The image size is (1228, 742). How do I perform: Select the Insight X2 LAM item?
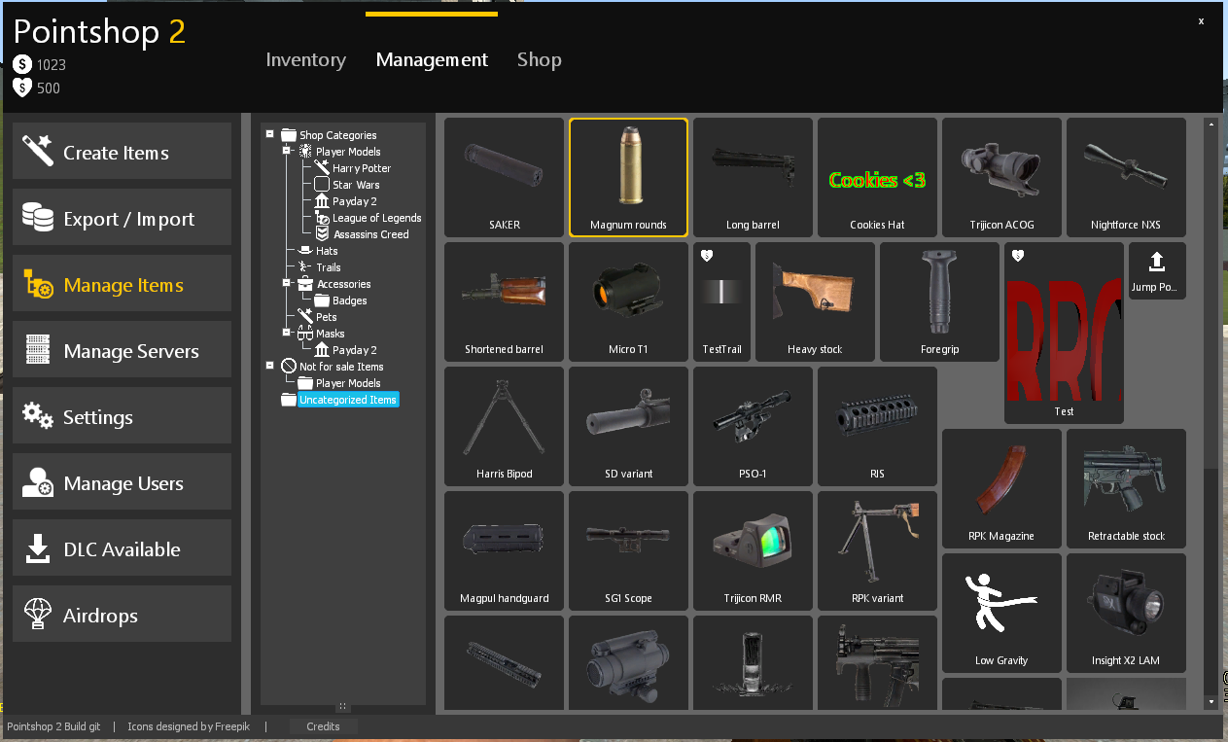click(1127, 613)
